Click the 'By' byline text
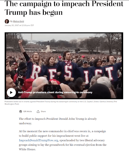Image resolution: width=129 pixels, height=151 pixels. coord(11,21)
